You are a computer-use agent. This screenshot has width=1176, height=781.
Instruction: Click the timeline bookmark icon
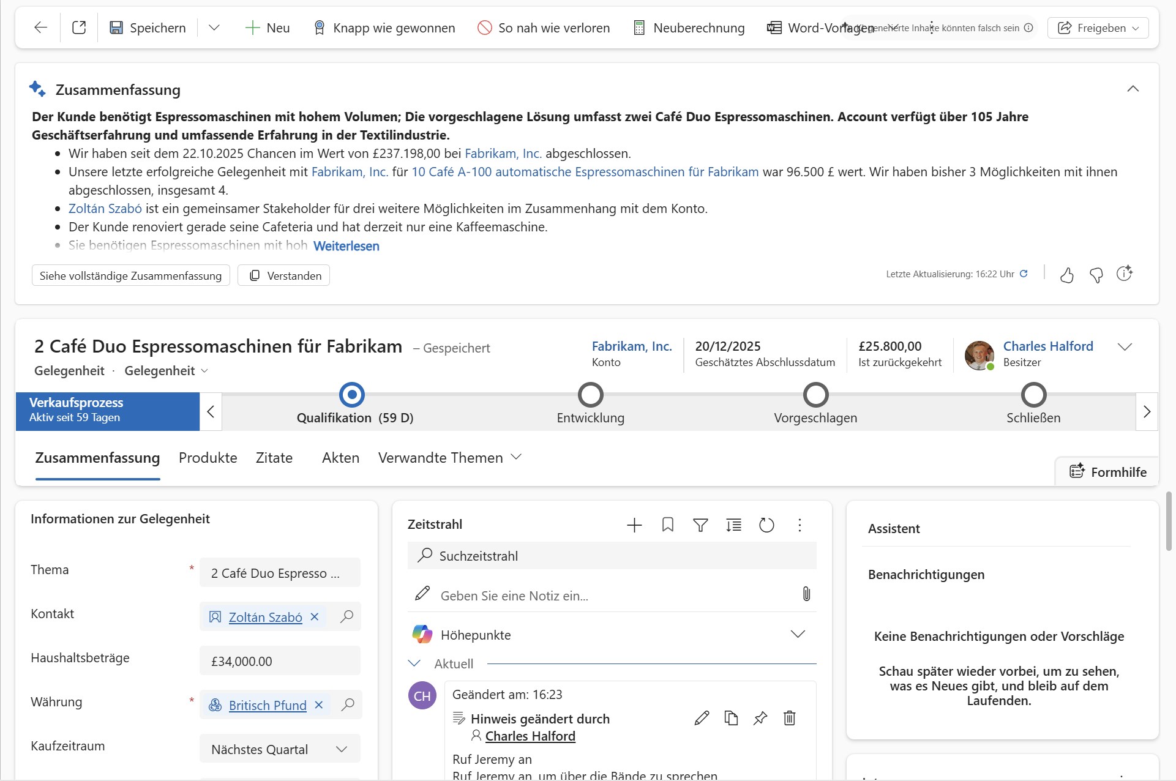click(x=667, y=525)
